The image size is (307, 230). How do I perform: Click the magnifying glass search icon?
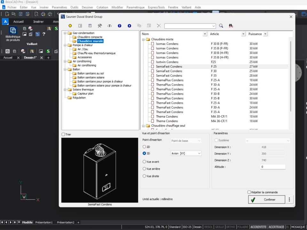click(x=221, y=26)
